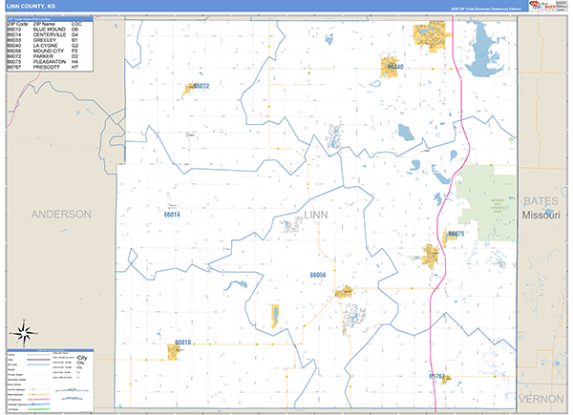Click the VERNON county label
This screenshot has width=573, height=415.
click(x=541, y=399)
